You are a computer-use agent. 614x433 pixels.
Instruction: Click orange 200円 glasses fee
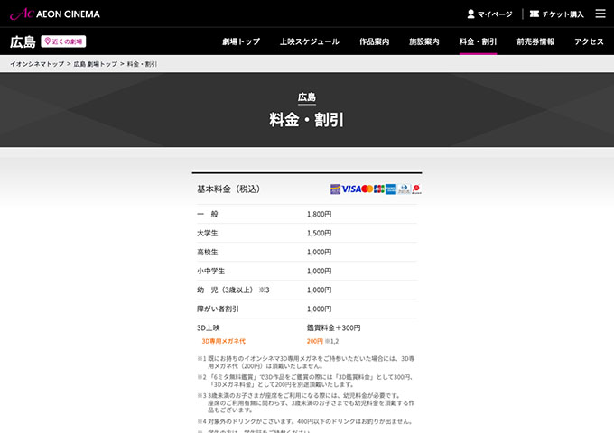pos(315,341)
